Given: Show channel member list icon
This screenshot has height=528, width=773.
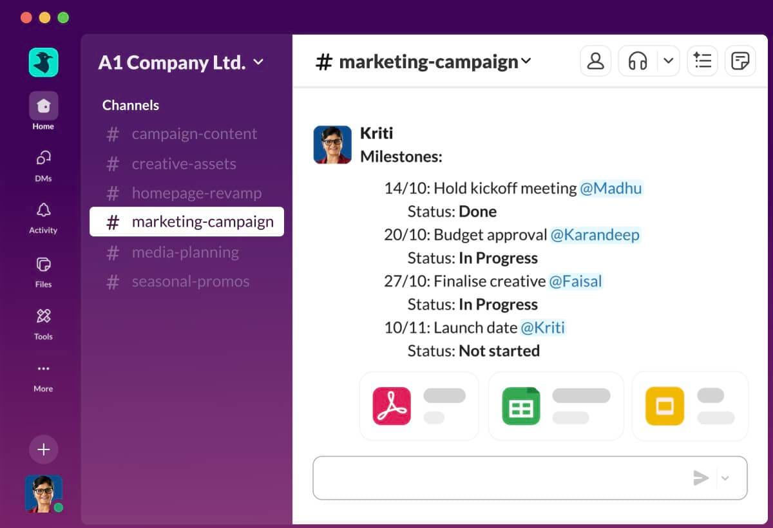Looking at the screenshot, I should 595,61.
